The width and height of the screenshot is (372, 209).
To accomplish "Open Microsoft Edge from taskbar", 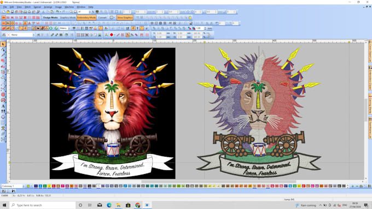I will 109,205.
